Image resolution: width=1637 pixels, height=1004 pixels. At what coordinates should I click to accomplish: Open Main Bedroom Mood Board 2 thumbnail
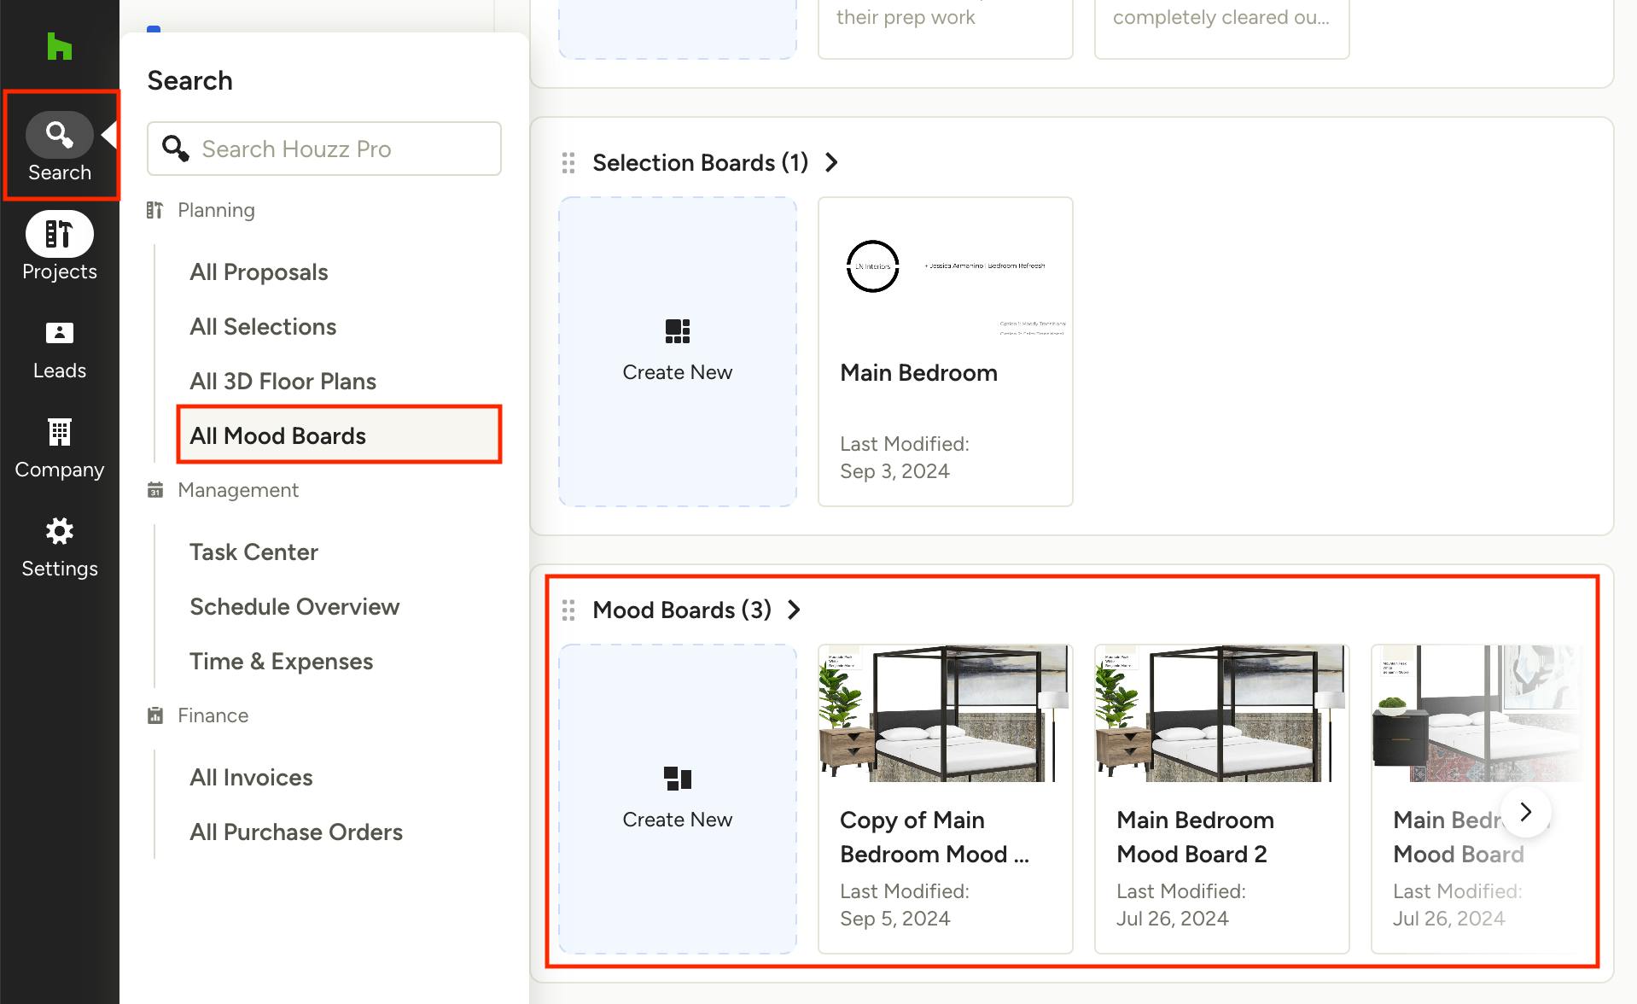click(x=1221, y=714)
